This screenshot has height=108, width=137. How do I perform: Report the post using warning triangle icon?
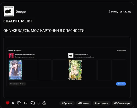[44, 103]
